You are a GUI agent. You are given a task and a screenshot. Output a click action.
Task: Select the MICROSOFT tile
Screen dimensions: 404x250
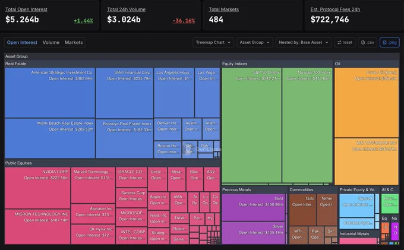131,217
